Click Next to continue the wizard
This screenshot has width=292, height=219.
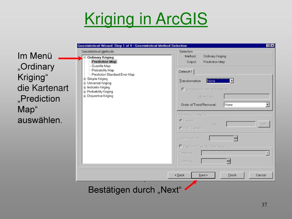coord(203,175)
